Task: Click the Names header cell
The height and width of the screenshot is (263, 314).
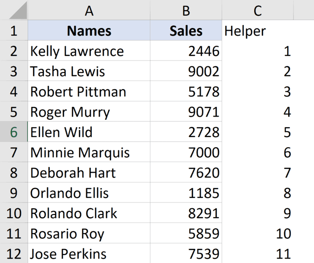Action: (89, 31)
